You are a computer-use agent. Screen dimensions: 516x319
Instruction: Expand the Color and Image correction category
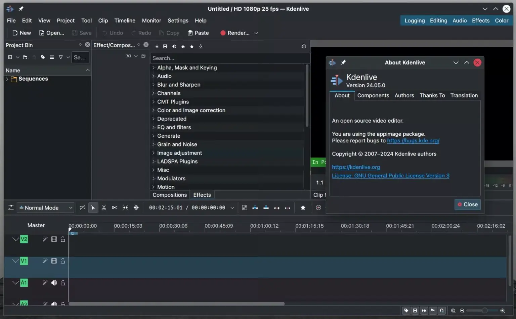click(154, 110)
